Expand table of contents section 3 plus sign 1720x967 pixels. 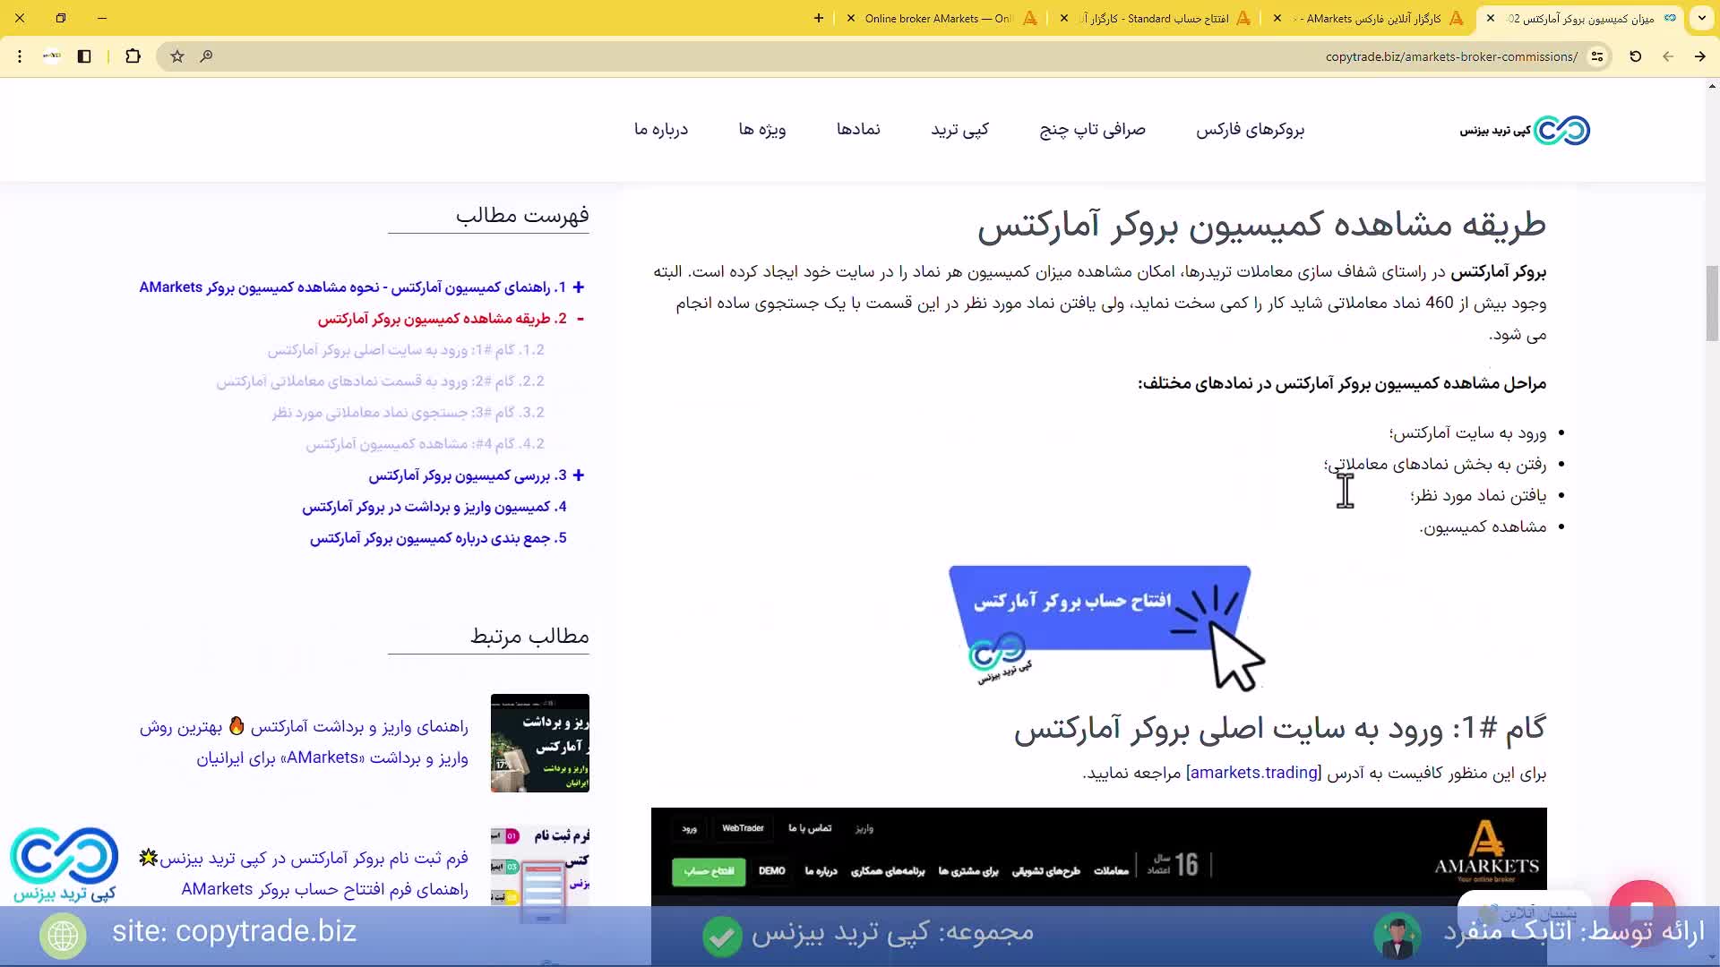coord(579,475)
